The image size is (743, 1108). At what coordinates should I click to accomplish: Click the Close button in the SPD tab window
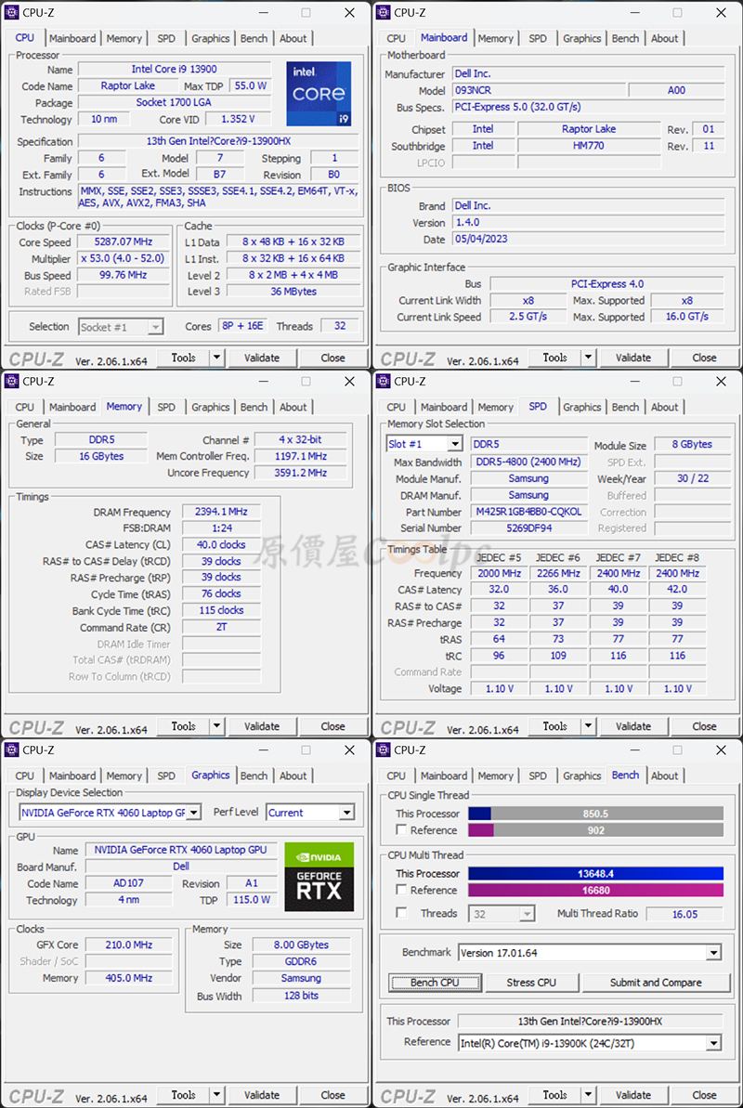(x=704, y=725)
